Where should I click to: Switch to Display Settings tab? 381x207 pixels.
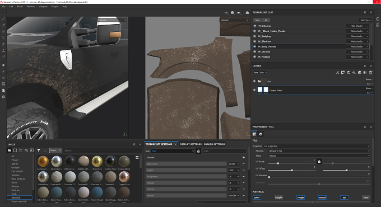[x=190, y=144]
